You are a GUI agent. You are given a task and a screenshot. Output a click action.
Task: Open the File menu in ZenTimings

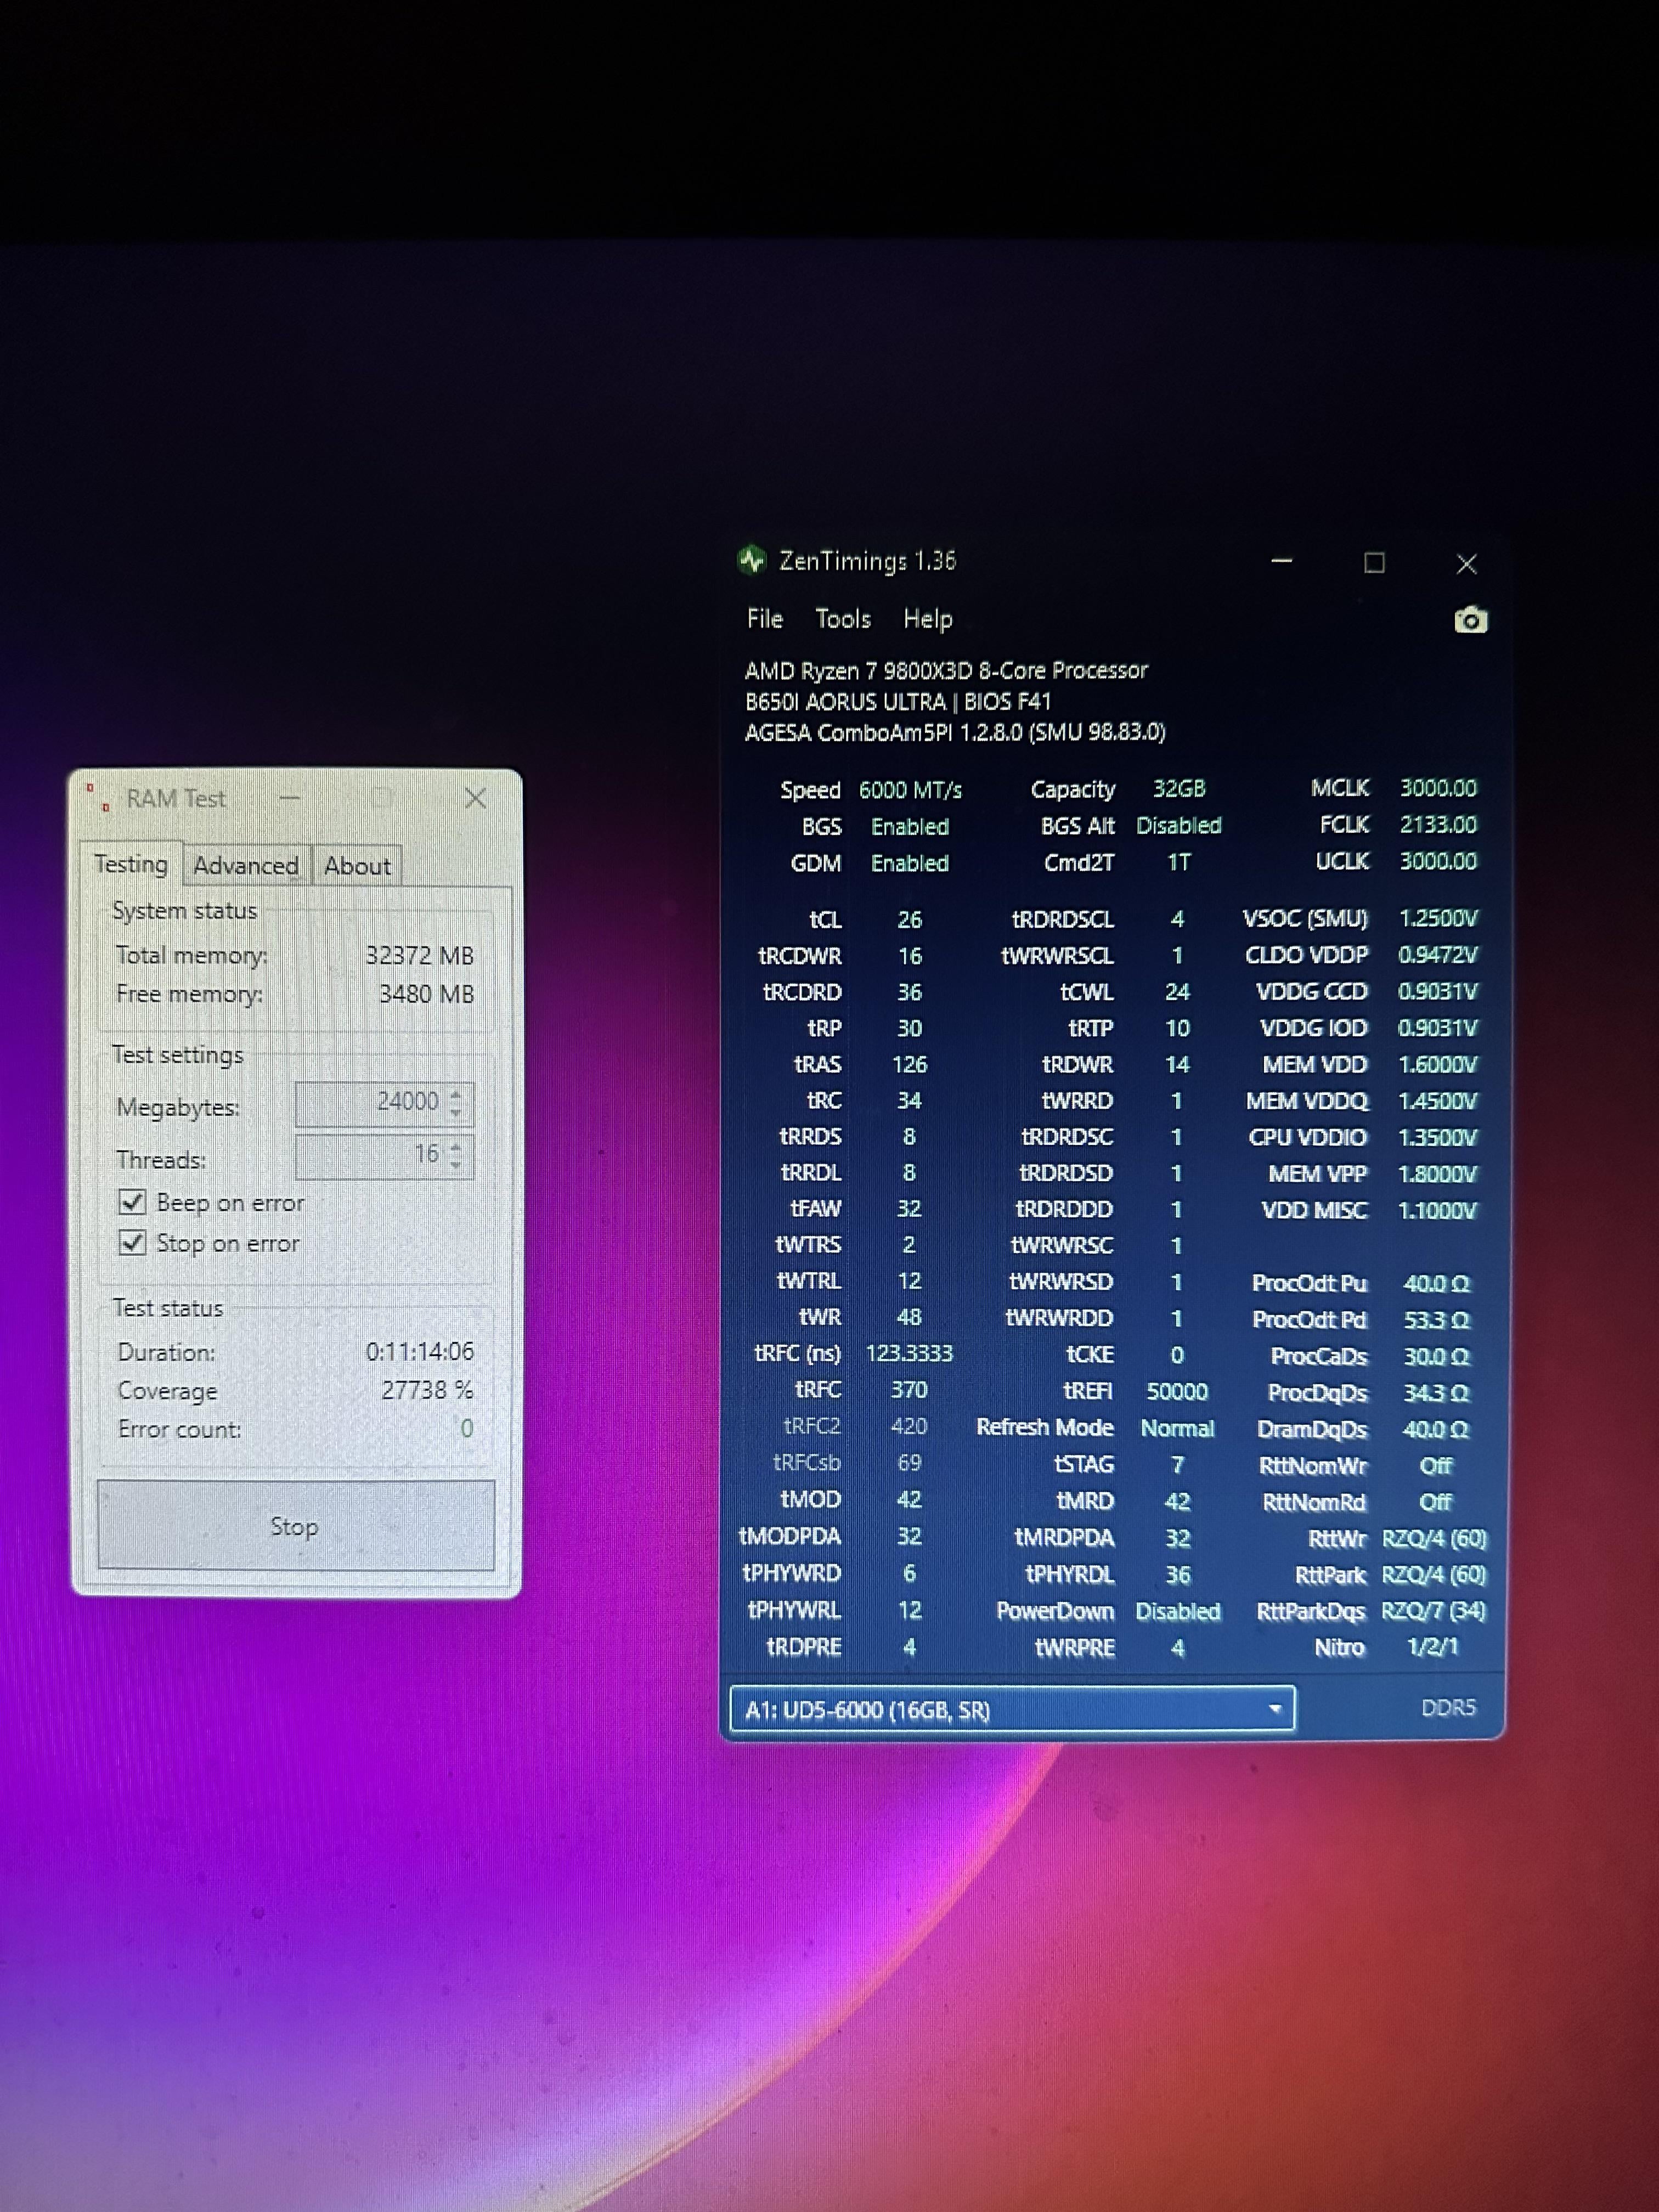[764, 619]
